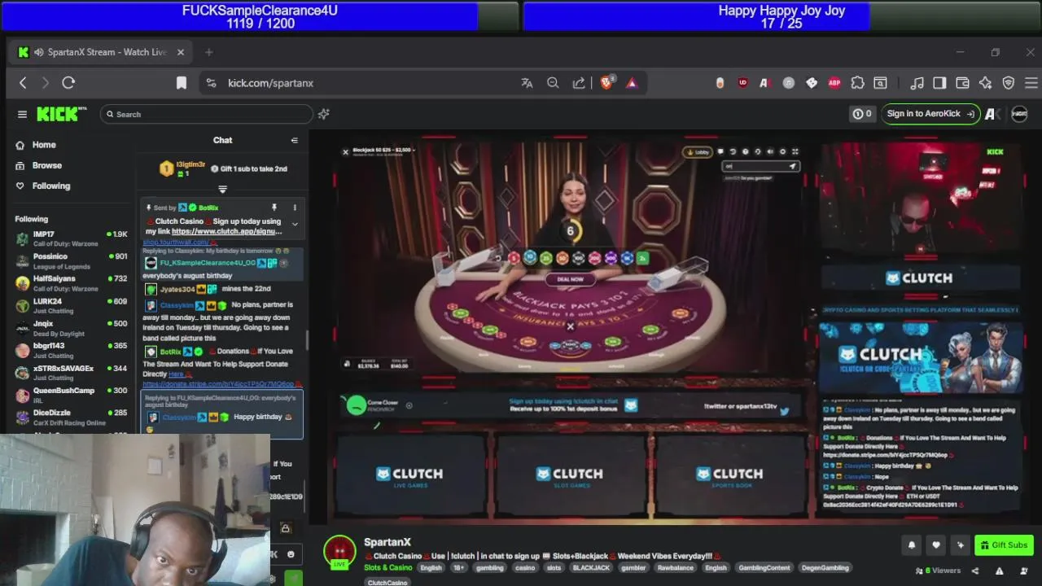Click the Gift Subs button
The height and width of the screenshot is (586, 1042).
[1004, 545]
